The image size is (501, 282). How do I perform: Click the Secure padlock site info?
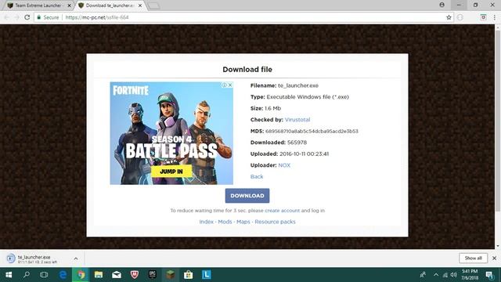[x=48, y=17]
